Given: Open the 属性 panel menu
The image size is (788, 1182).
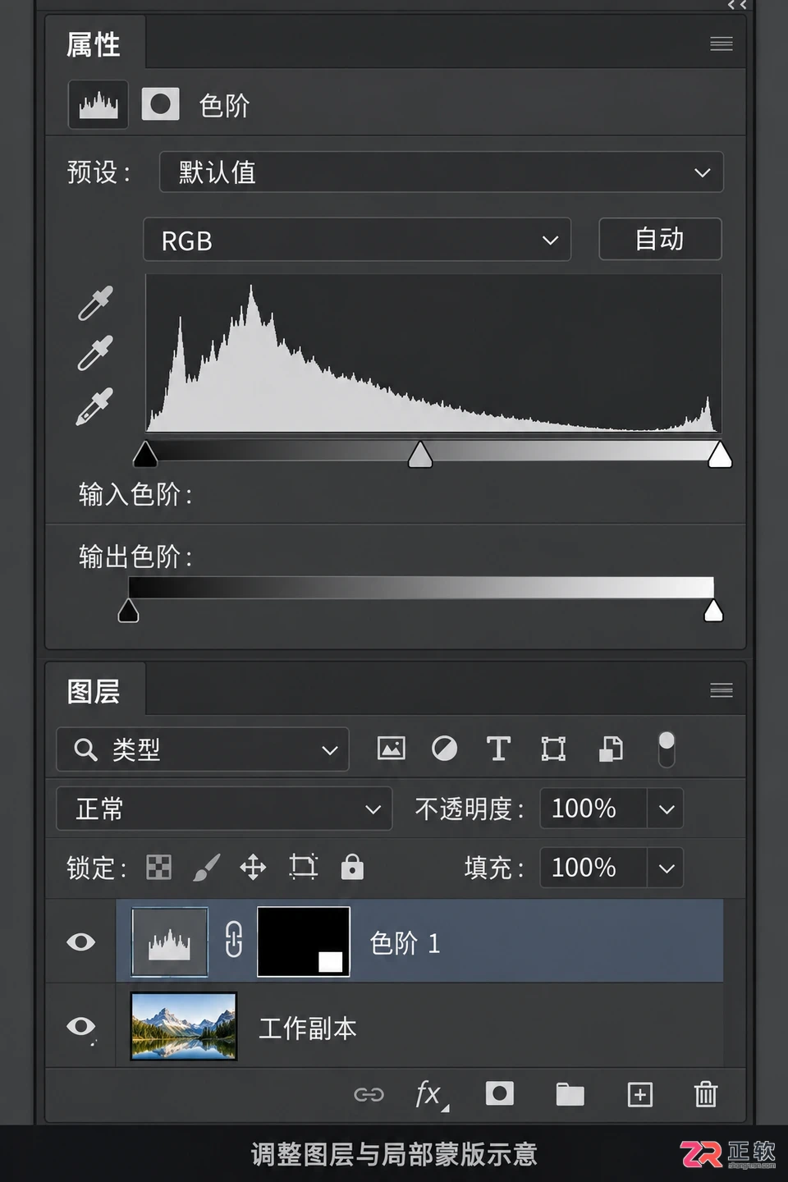Looking at the screenshot, I should 721,44.
